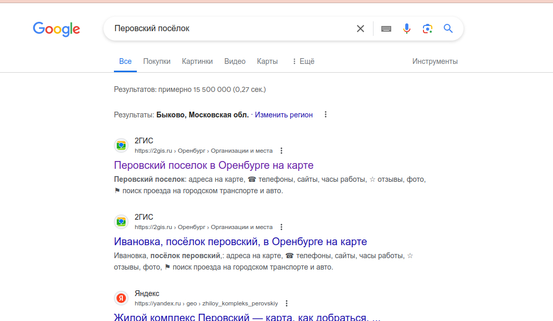This screenshot has width=553, height=321.
Task: Click the 2ГИС name above Перовский поселок result
Action: (144, 140)
